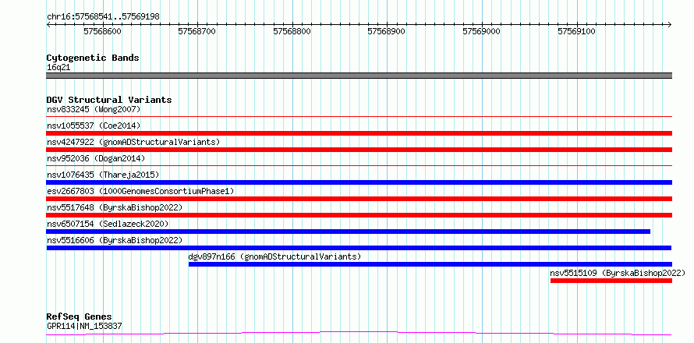The width and height of the screenshot is (694, 343).
Task: Open esv2667803 (1000GenomesConsortiumPhase1) variant label
Action: pyautogui.click(x=140, y=191)
